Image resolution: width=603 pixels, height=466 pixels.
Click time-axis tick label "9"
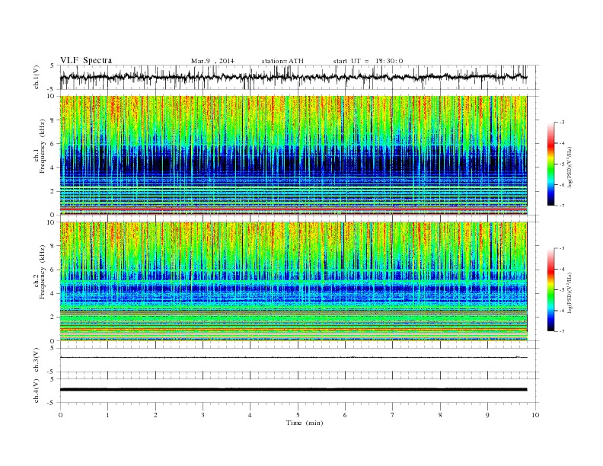[x=487, y=415]
